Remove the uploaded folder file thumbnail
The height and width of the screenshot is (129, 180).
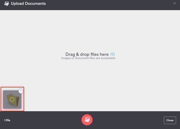click(21, 91)
